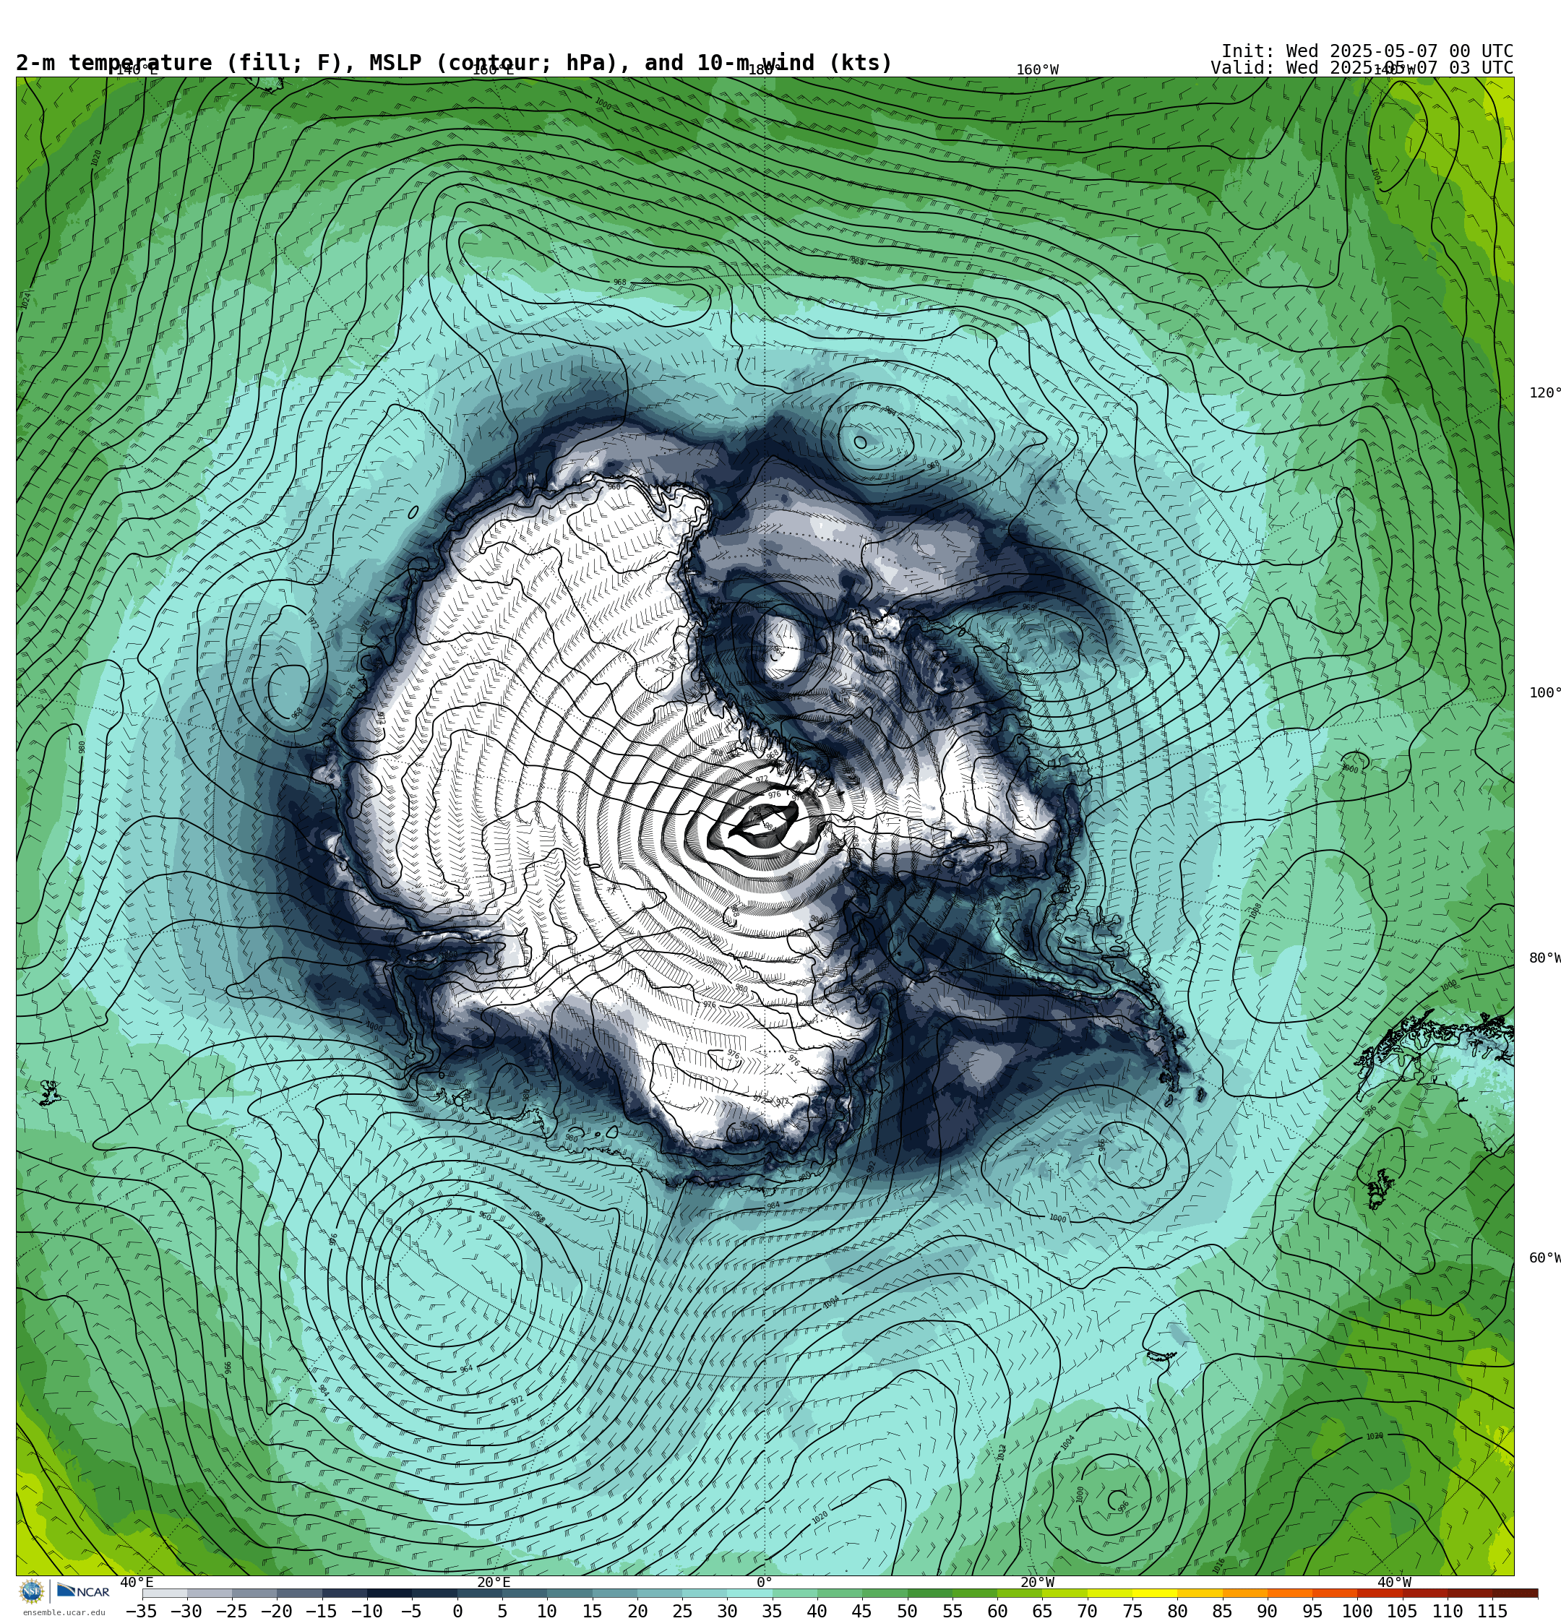
Task: Click the 1024 isobar label near left edge
Action: pos(27,300)
